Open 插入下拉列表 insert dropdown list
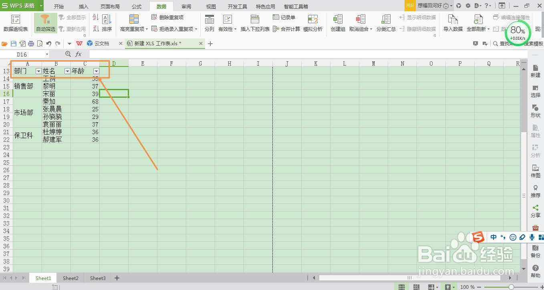Image resolution: width=544 pixels, height=290 pixels. tap(255, 23)
